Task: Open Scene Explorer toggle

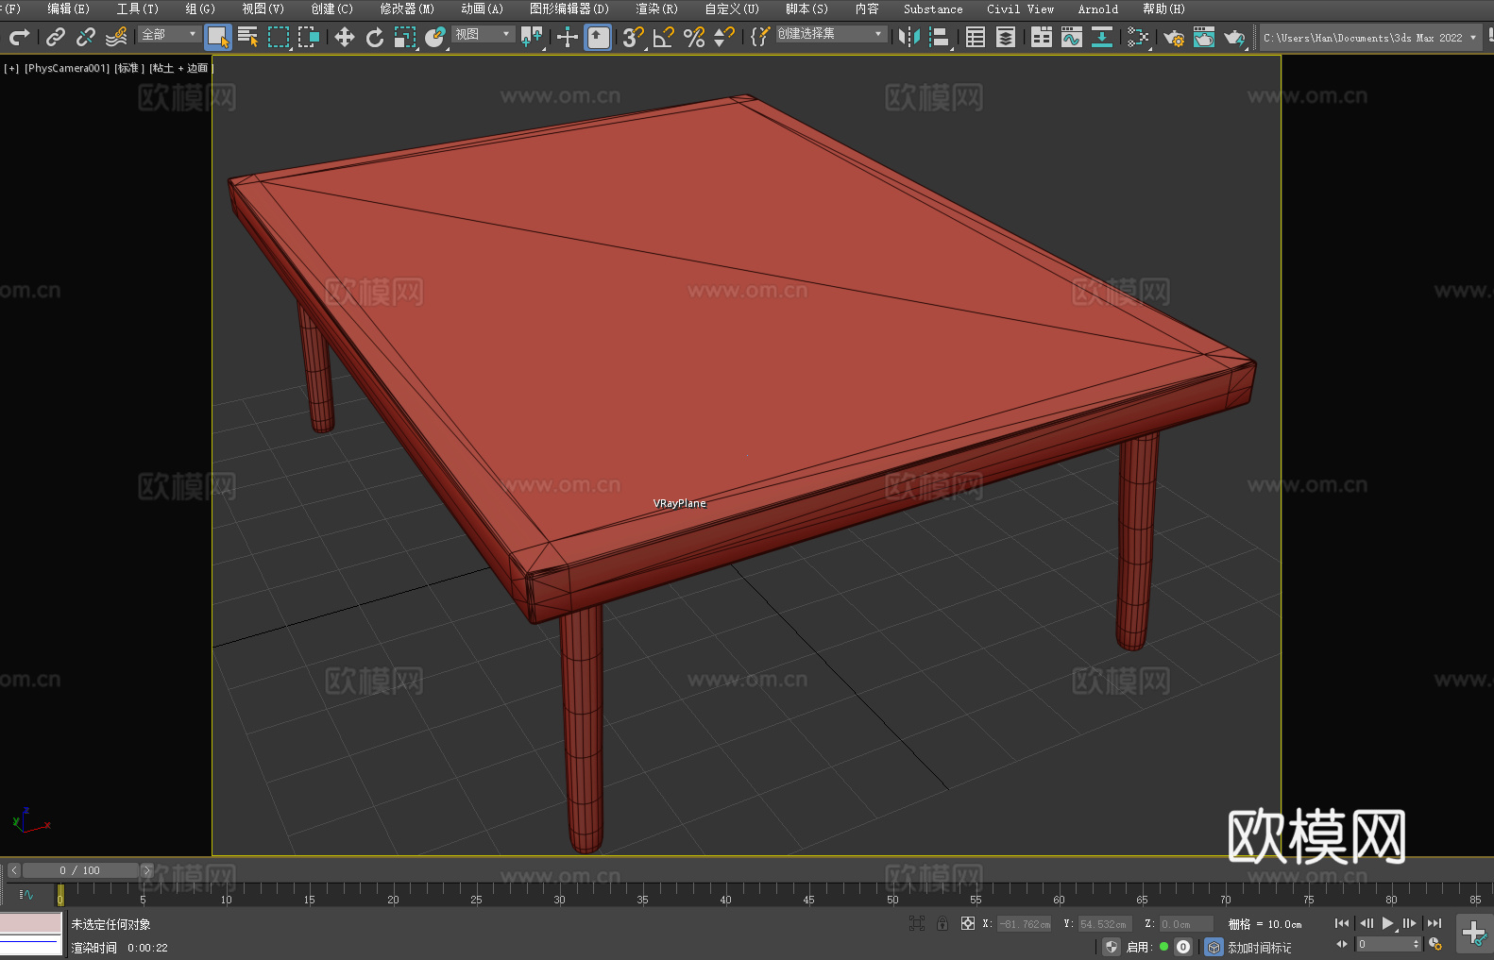Action: 976,37
